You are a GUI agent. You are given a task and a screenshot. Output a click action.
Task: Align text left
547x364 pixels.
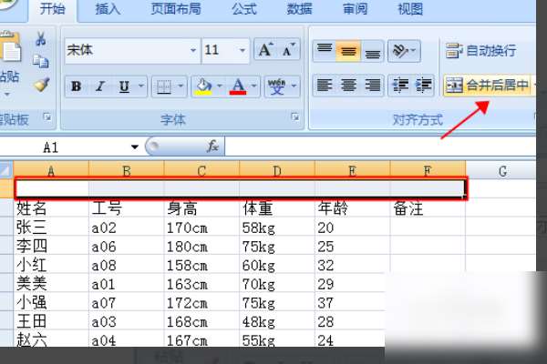(324, 85)
